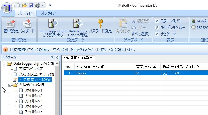208x115 pixels.
Task: Collapse the Data Logger Light メイン設定 tree node
Action: click(x=4, y=64)
